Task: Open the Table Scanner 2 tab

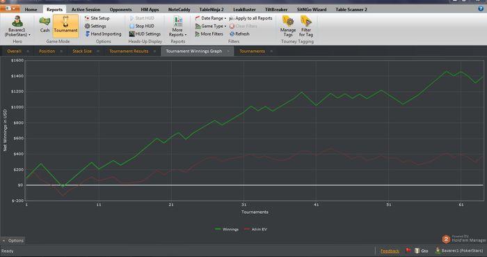Action: 351,10
